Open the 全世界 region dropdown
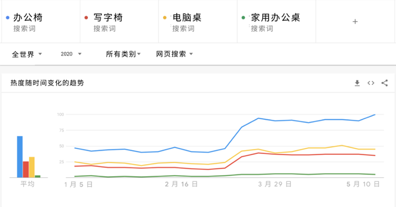The width and height of the screenshot is (396, 207). pyautogui.click(x=27, y=54)
